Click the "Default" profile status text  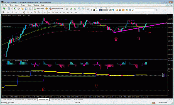click(78, 103)
